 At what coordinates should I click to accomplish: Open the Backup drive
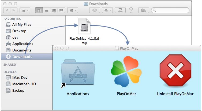[27, 91]
